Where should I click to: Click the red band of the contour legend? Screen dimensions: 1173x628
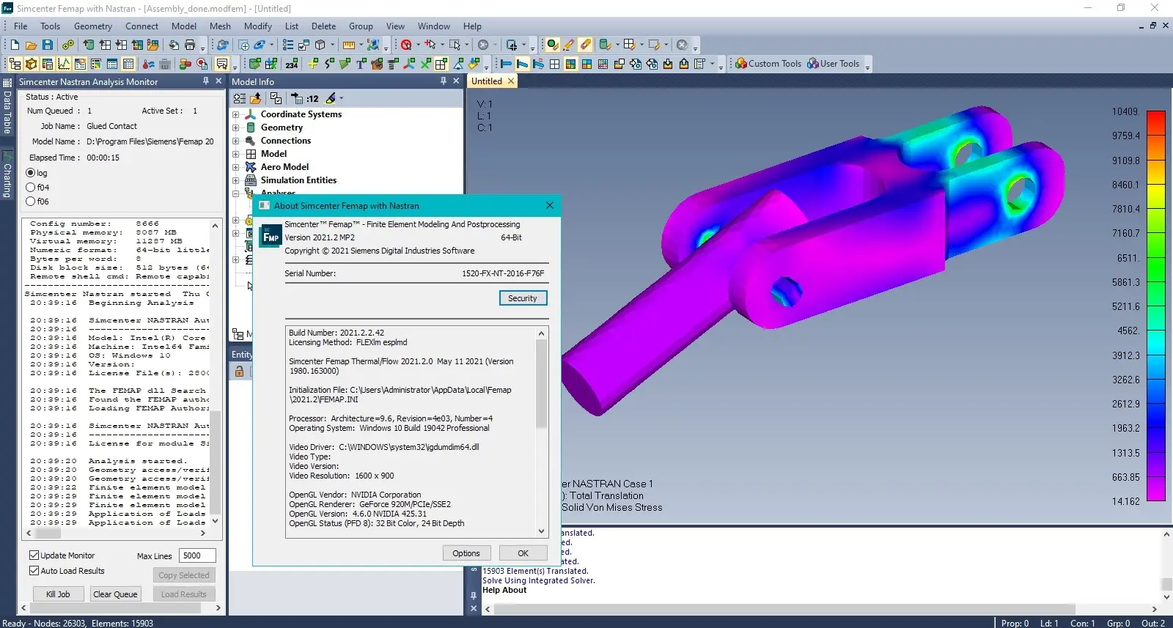click(1156, 123)
